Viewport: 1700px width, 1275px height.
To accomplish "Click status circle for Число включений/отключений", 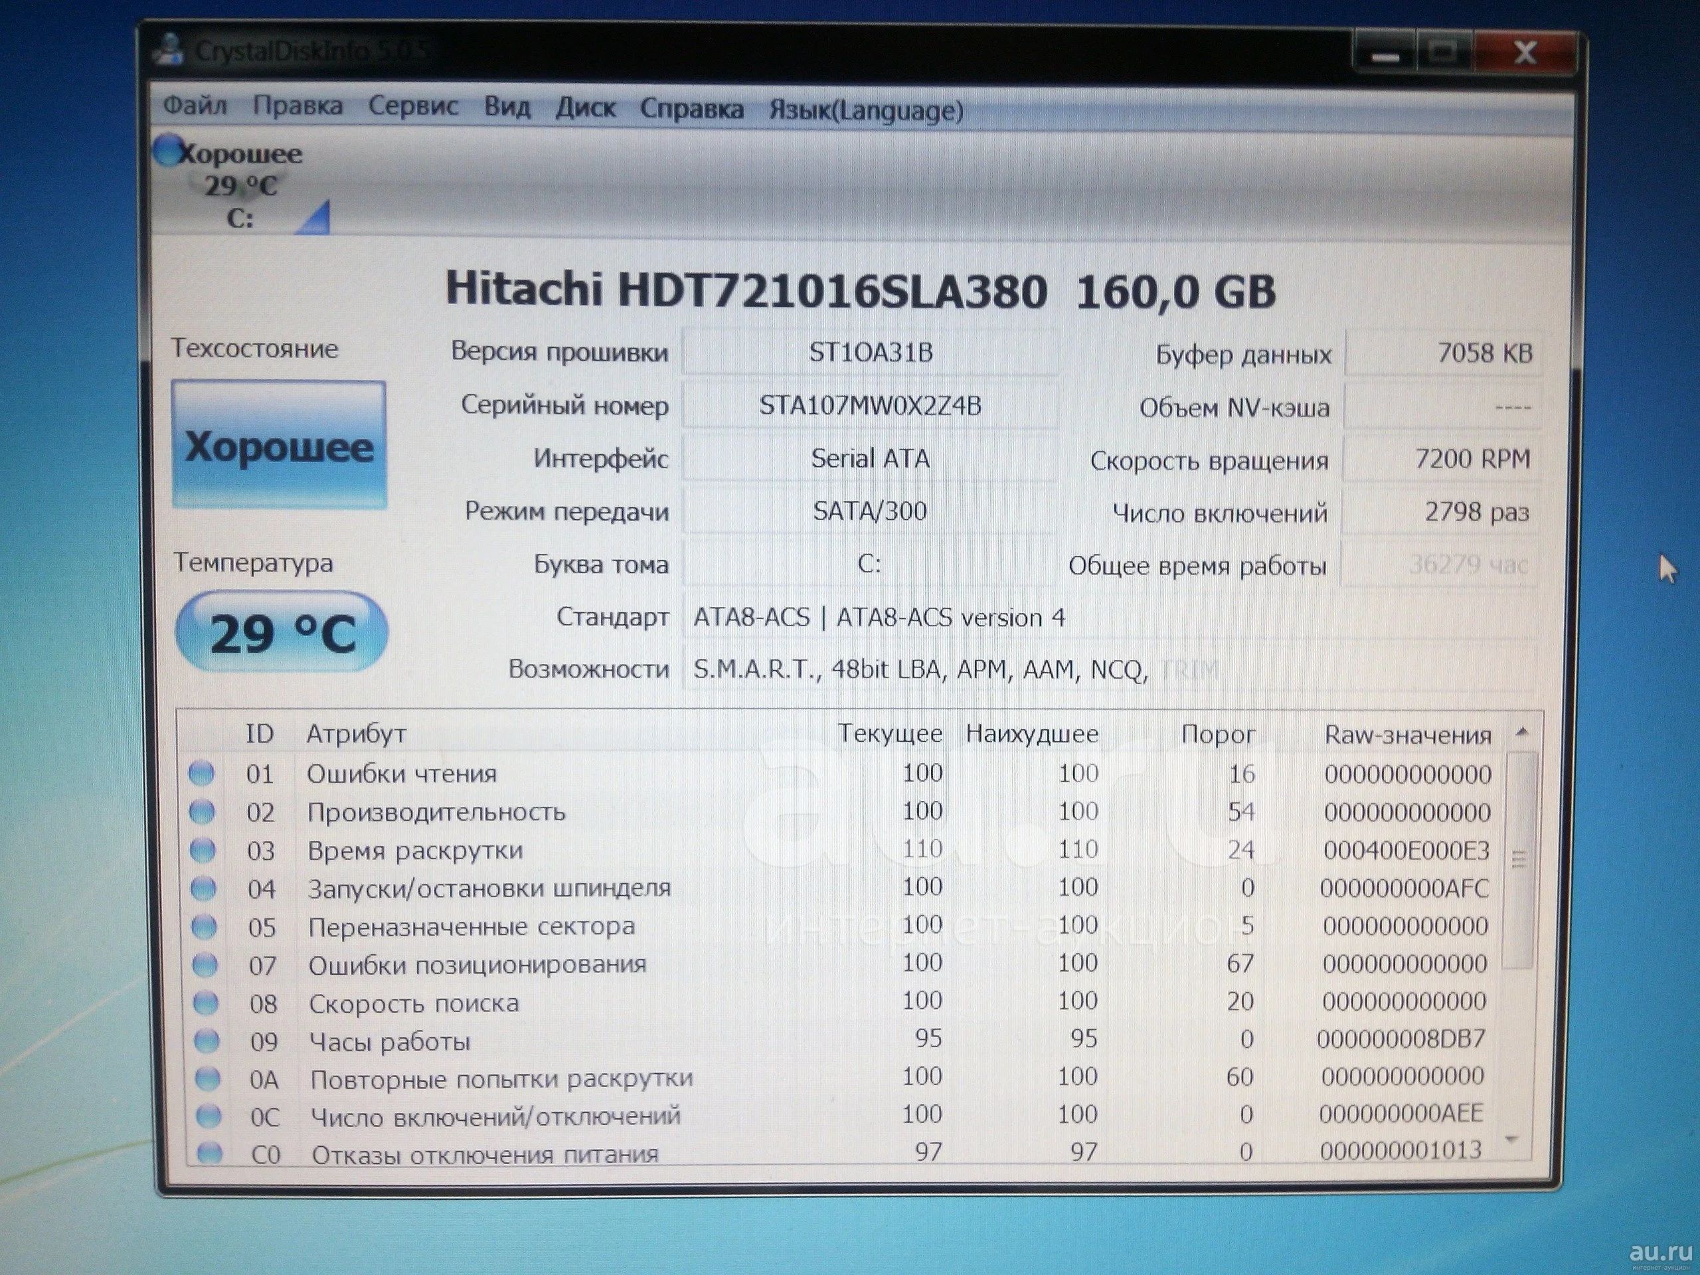I will [209, 1115].
